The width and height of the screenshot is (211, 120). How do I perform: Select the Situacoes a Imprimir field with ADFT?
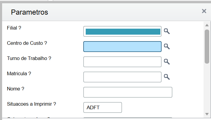coord(103,107)
